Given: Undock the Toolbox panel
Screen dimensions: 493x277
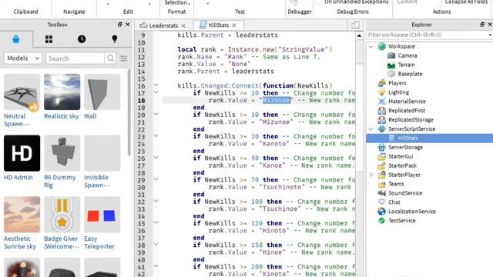Looking at the screenshot, I should [x=120, y=24].
